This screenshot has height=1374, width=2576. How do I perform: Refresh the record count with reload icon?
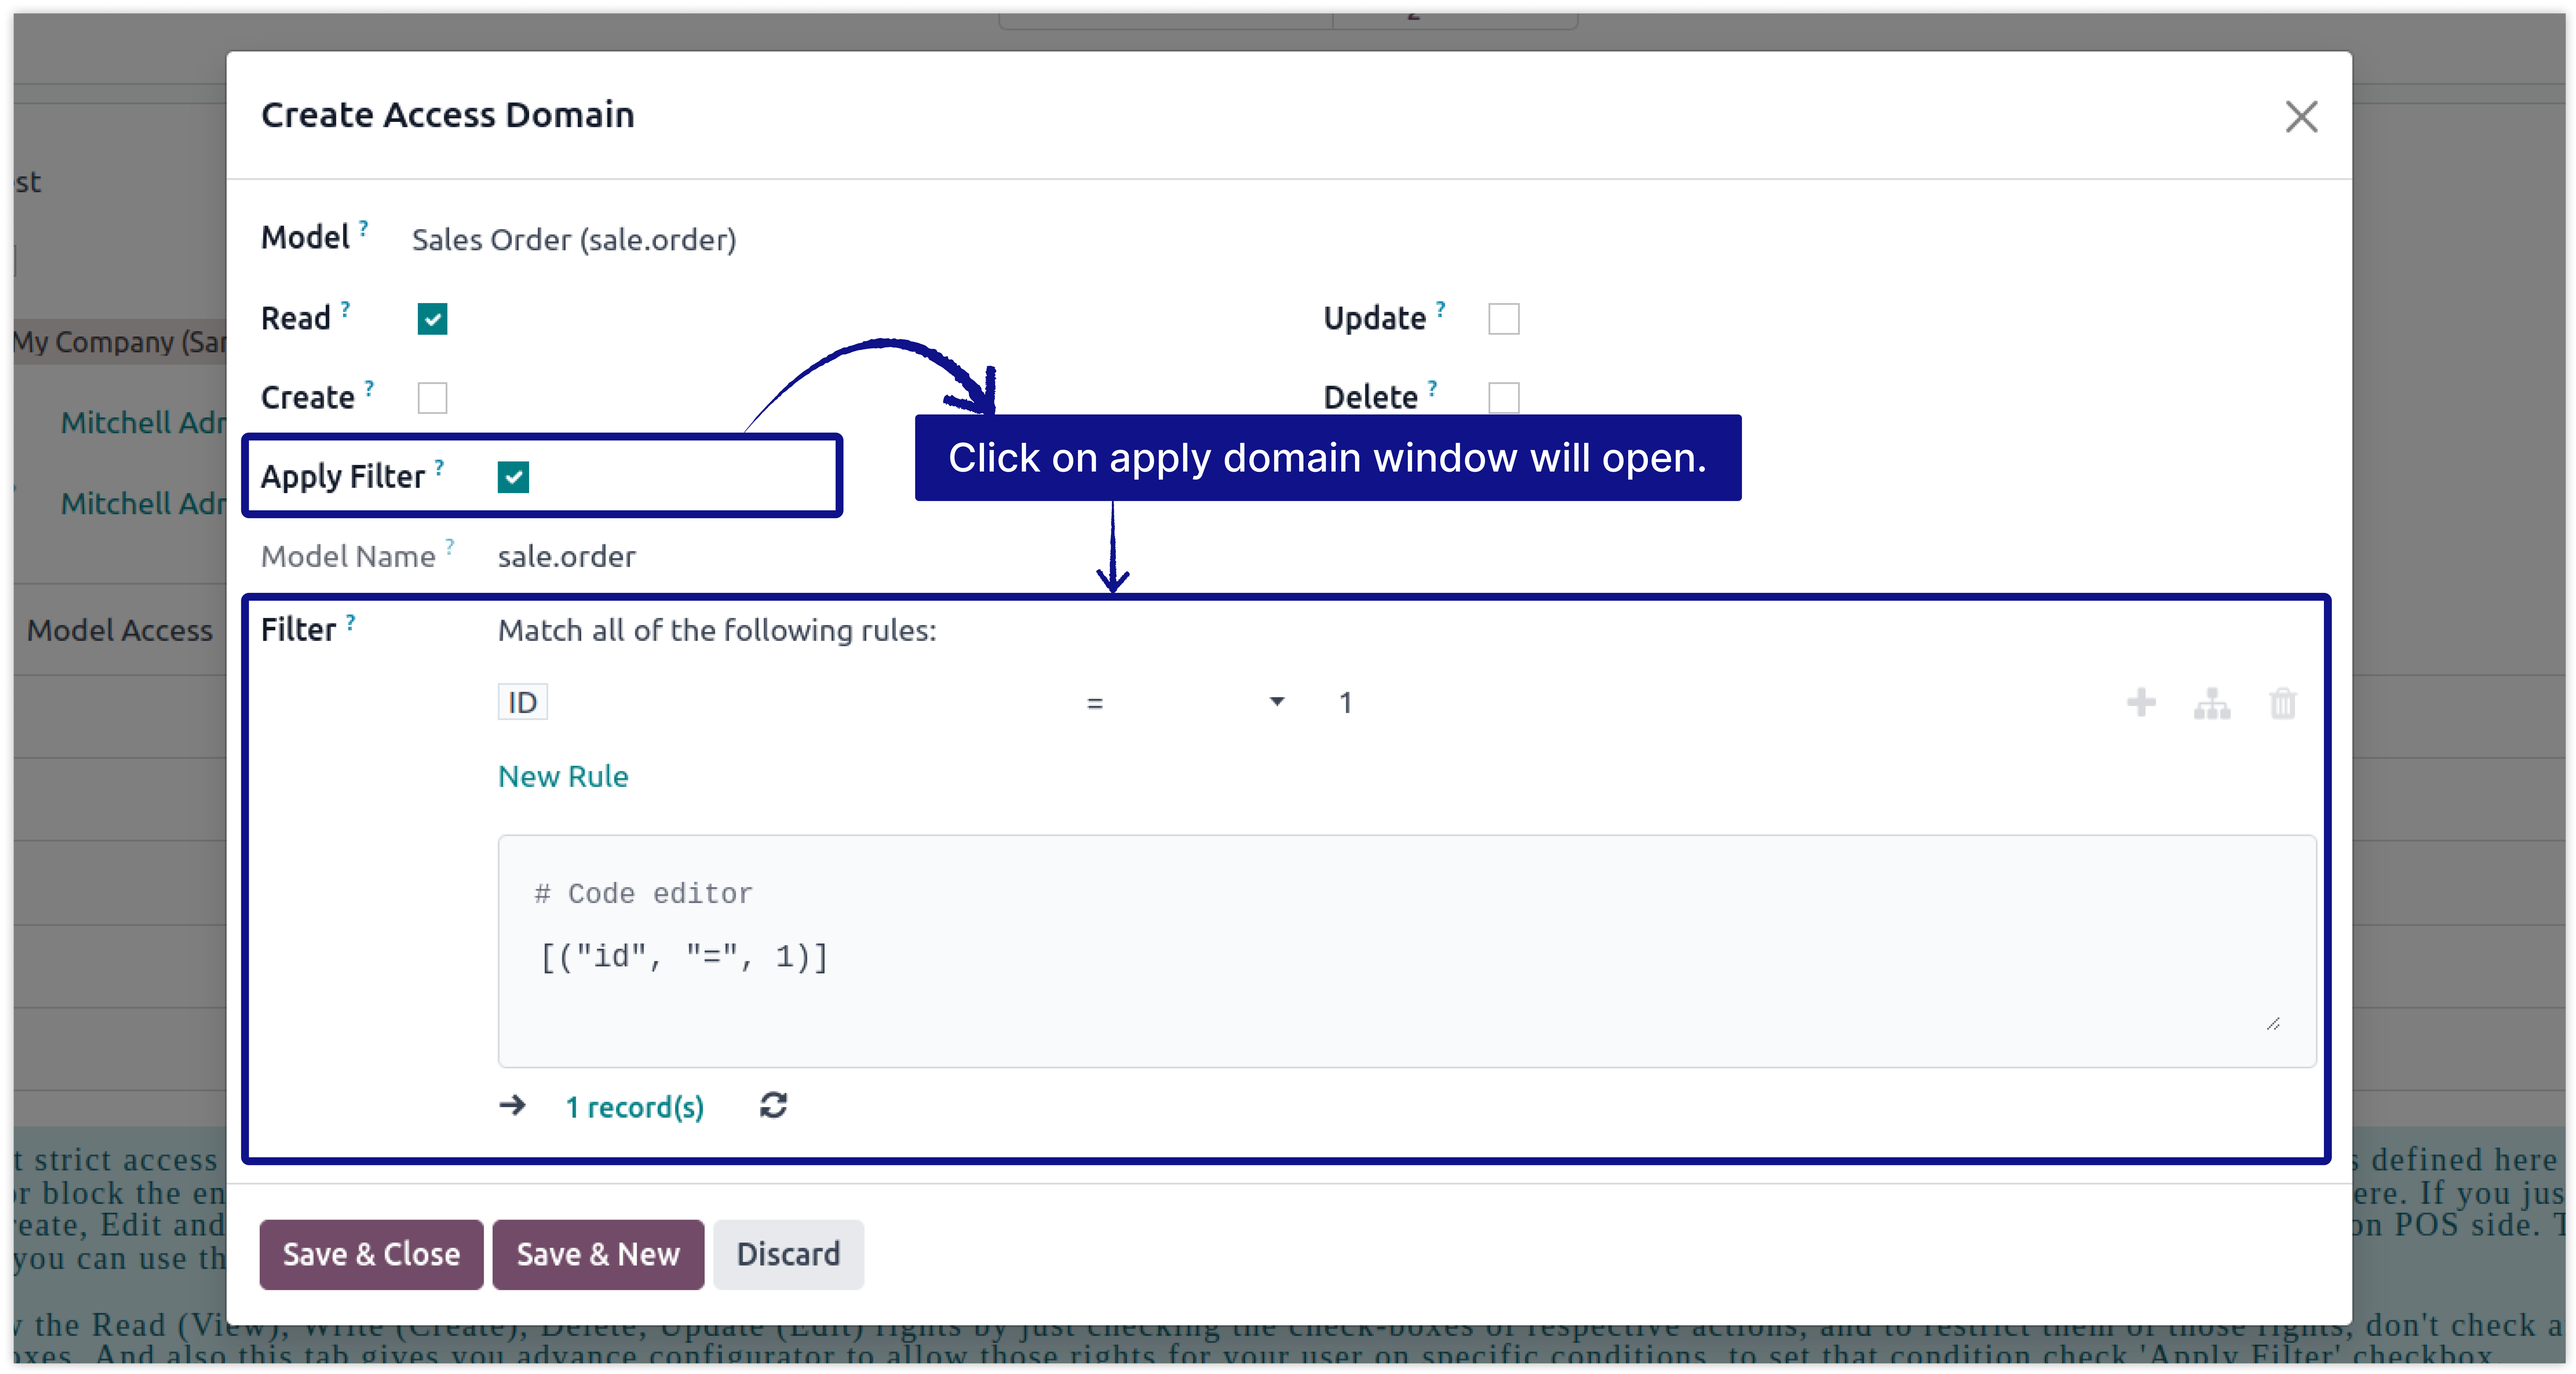(x=773, y=1105)
